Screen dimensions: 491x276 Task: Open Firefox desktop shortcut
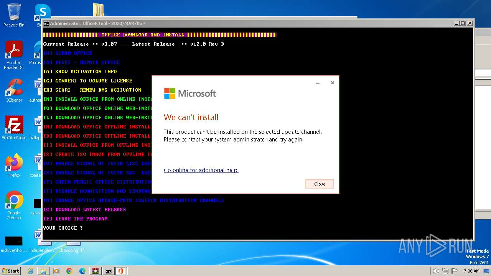point(14,166)
